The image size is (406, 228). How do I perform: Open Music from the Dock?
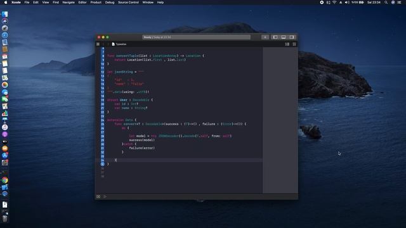click(5, 127)
